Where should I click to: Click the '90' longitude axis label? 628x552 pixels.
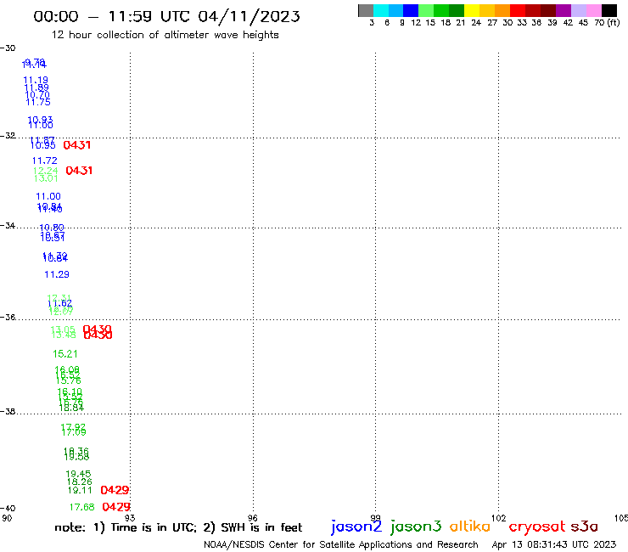[7, 518]
